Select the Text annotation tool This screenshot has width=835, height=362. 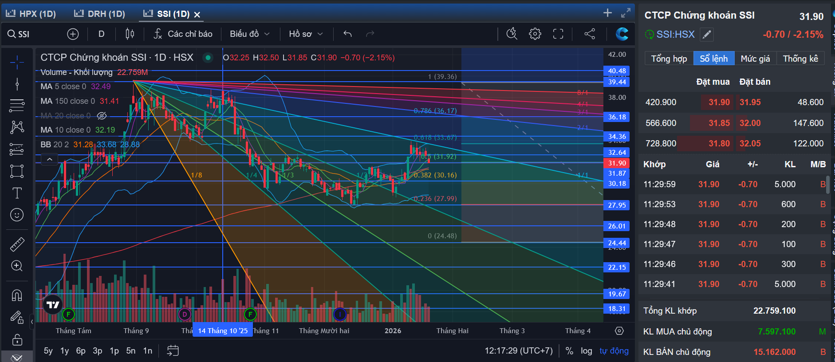[x=17, y=193]
